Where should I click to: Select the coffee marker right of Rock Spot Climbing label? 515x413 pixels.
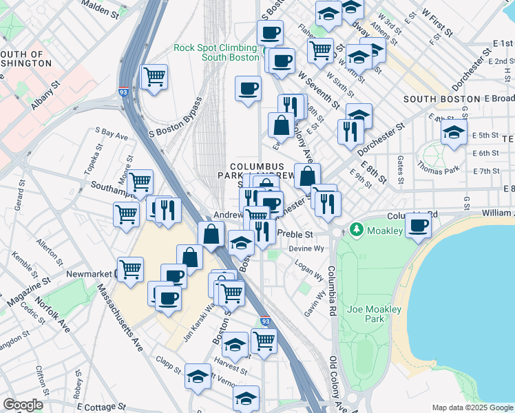point(282,61)
